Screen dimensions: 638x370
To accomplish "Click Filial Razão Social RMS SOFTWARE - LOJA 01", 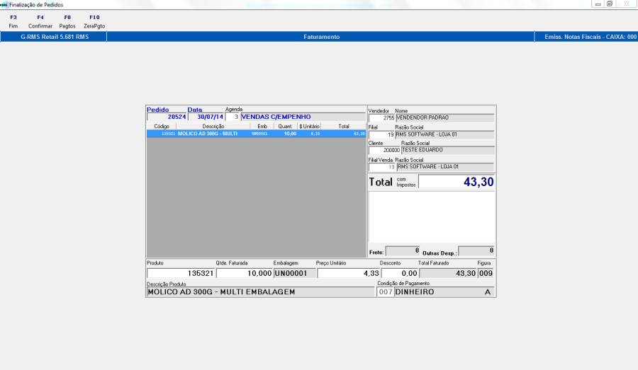I will tap(444, 135).
